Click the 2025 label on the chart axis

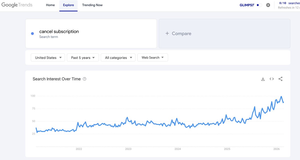[227, 149]
